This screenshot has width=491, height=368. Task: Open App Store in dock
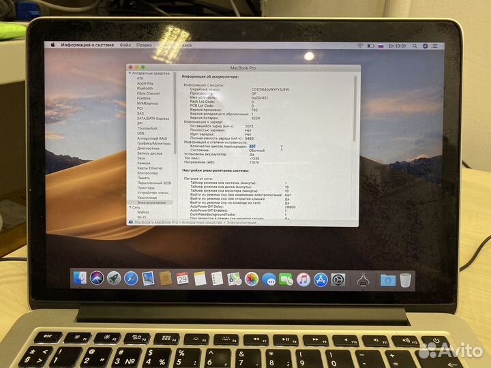pos(321,280)
